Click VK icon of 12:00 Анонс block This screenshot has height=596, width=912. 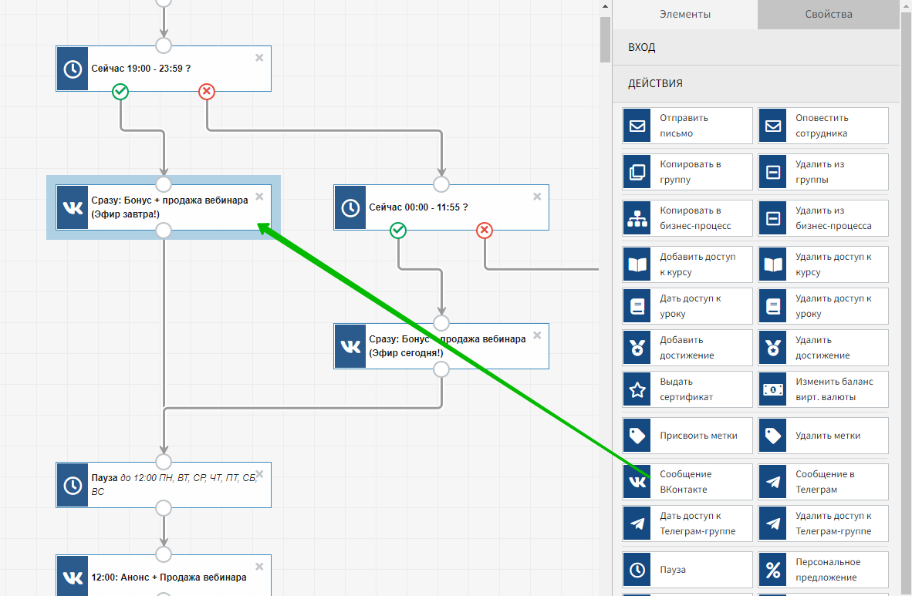[x=73, y=577]
